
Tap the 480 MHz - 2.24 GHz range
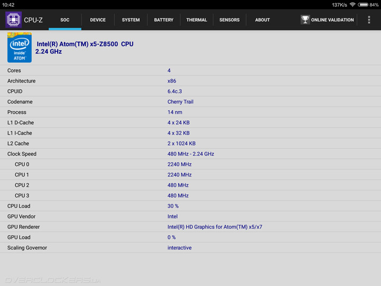coord(190,154)
